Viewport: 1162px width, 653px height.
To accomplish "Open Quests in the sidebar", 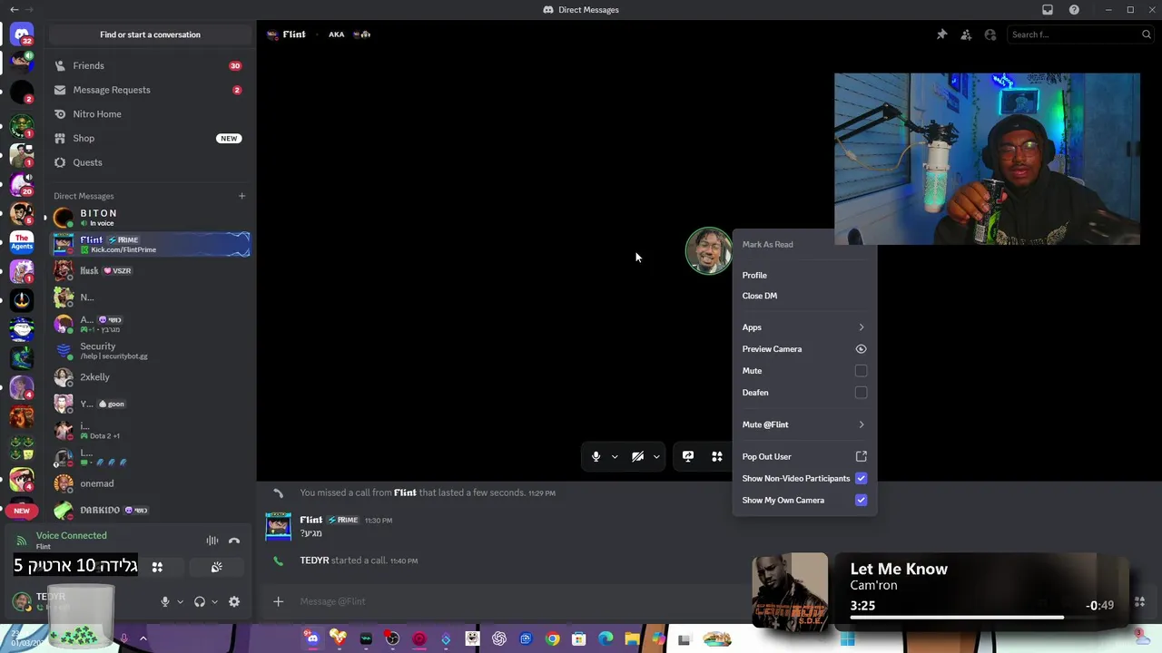I will (x=149, y=162).
